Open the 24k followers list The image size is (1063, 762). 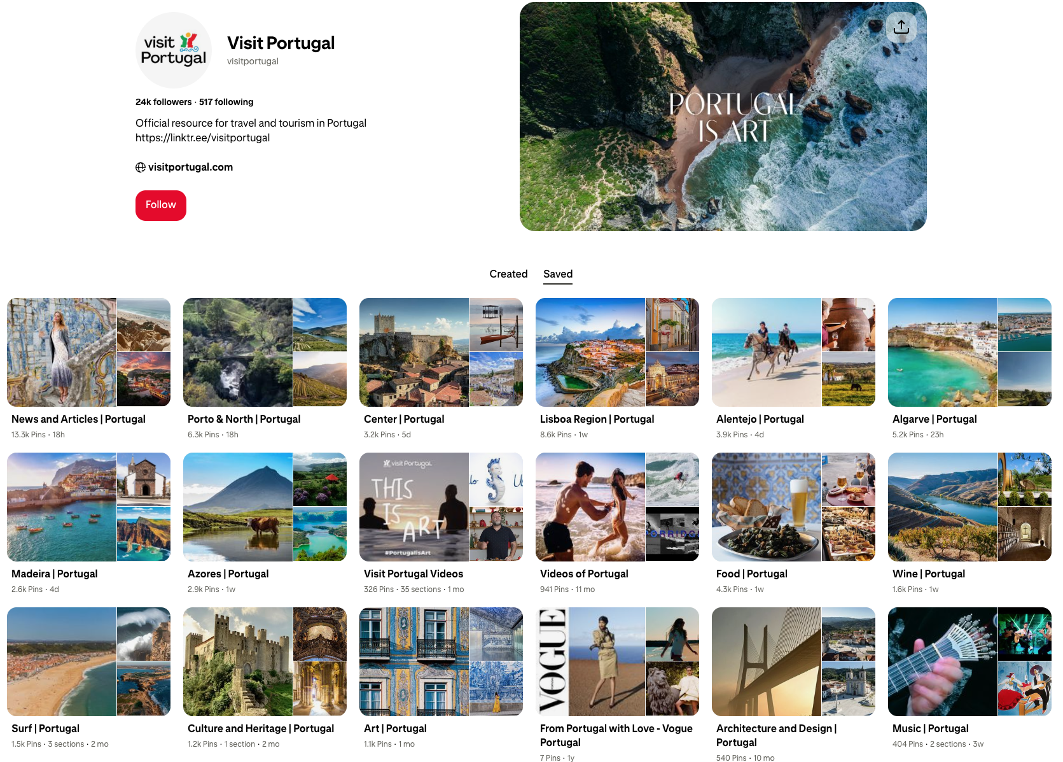pyautogui.click(x=163, y=102)
